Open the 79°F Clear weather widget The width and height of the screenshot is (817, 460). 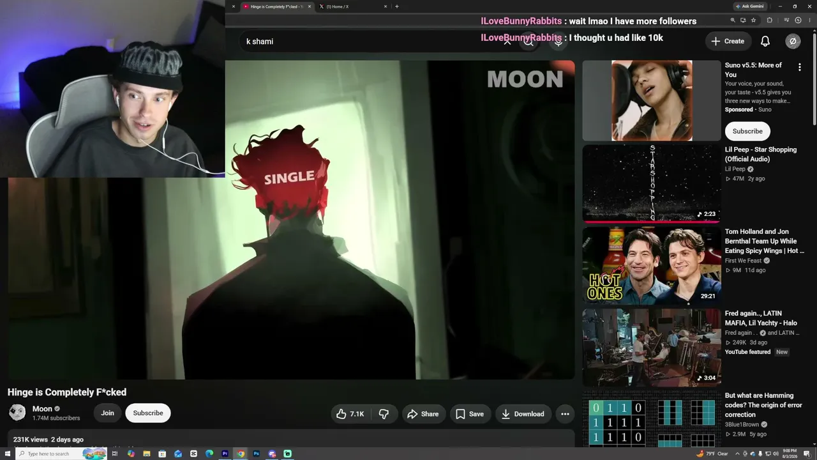[713, 454]
